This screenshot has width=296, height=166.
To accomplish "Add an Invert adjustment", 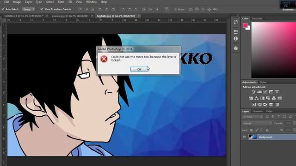I will tap(254, 105).
